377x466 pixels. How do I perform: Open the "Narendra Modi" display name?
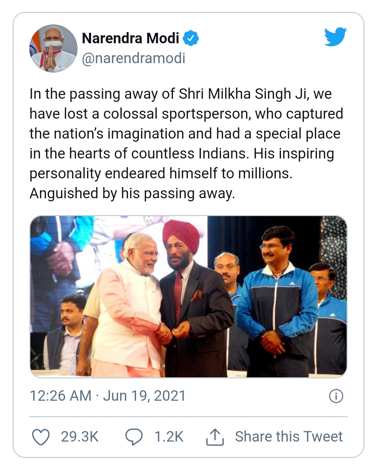click(x=130, y=38)
